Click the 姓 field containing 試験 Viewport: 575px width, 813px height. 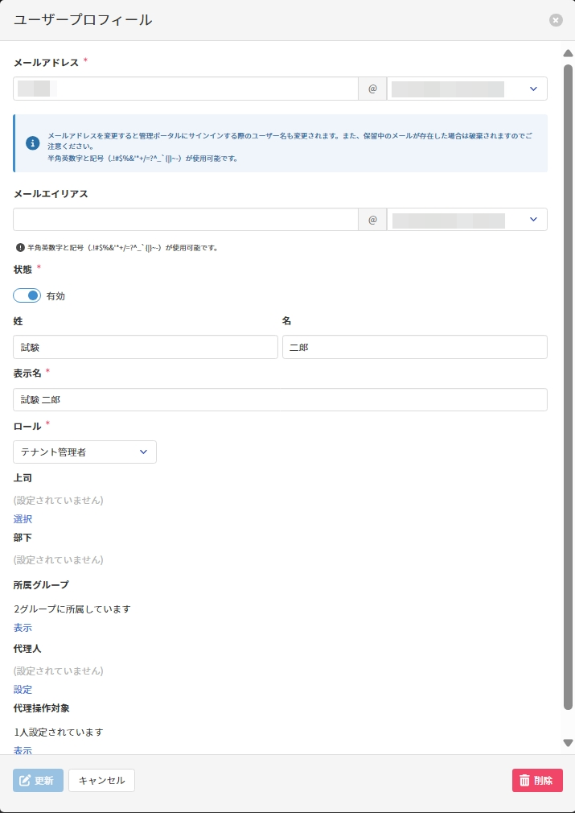146,347
